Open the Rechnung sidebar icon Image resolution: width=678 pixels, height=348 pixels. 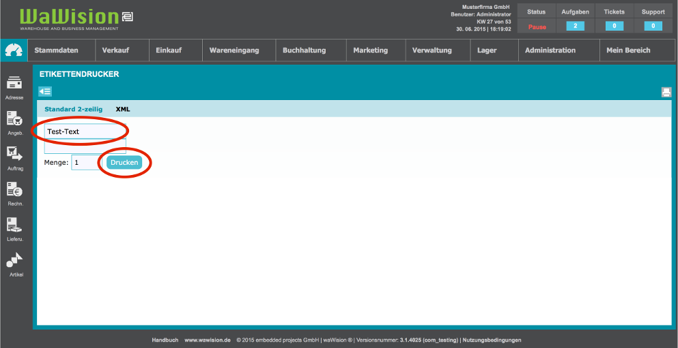click(14, 191)
